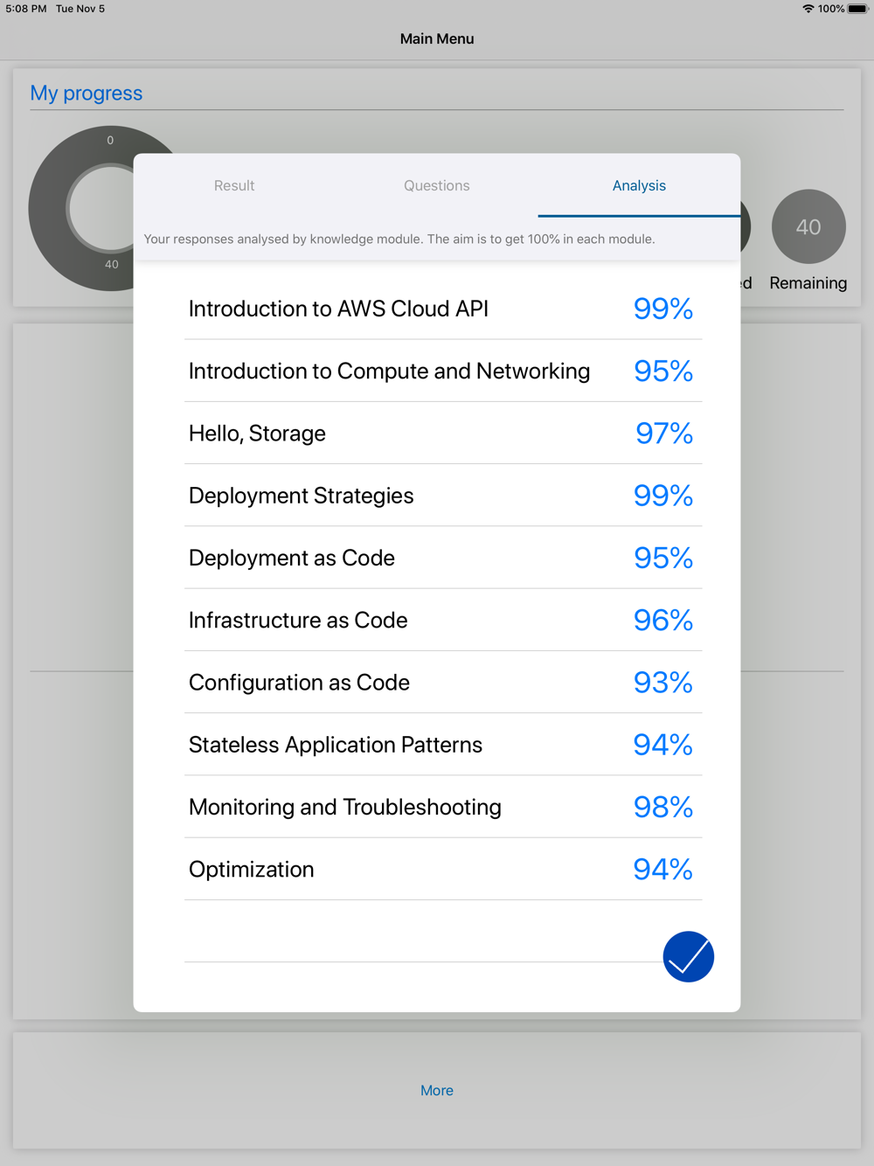Image resolution: width=874 pixels, height=1166 pixels.
Task: Tap the blue checkmark confirm button
Action: pyautogui.click(x=689, y=956)
